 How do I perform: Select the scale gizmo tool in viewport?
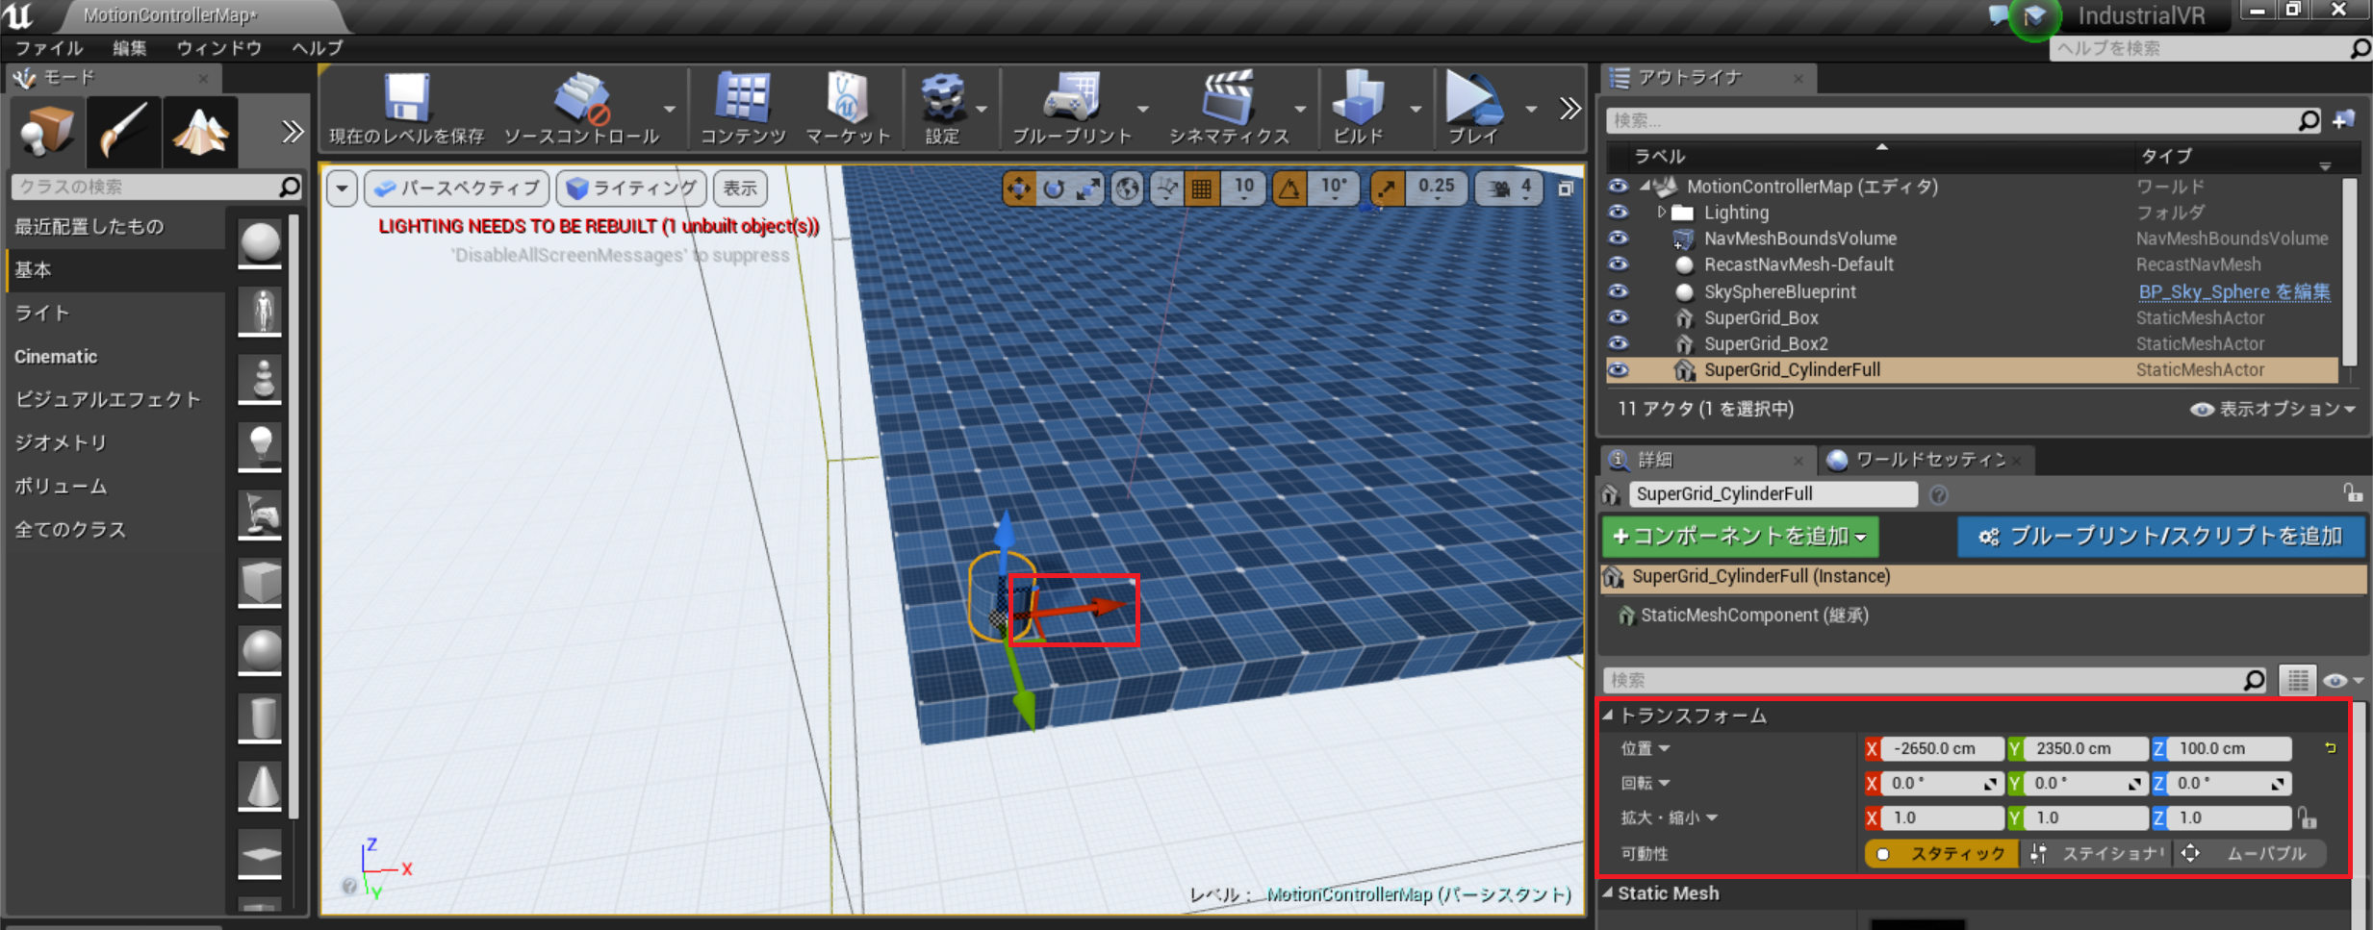(1087, 189)
